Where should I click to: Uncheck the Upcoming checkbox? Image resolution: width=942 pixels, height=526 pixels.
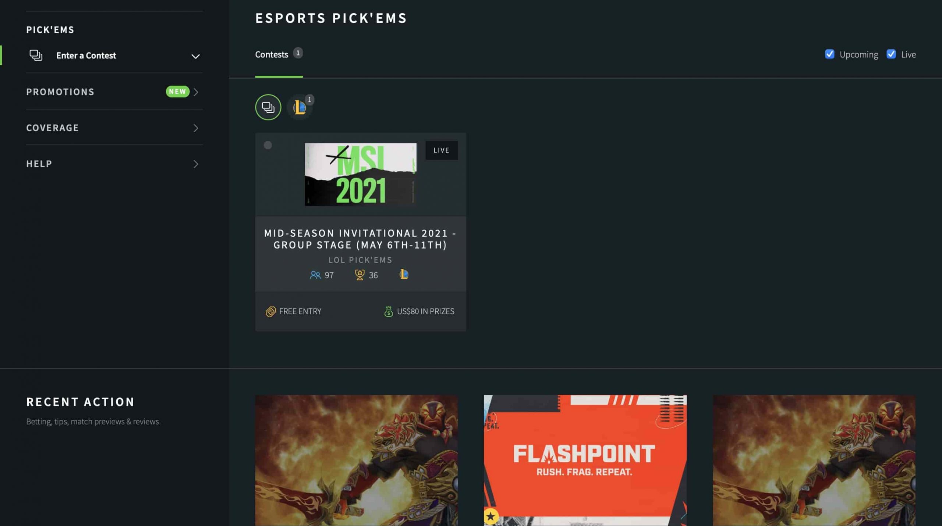[x=829, y=54]
